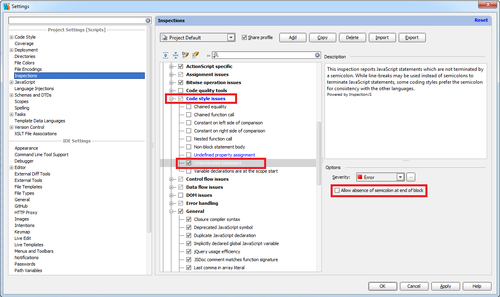Image resolution: width=500 pixels, height=297 pixels.
Task: Click Add profile button
Action: [293, 37]
